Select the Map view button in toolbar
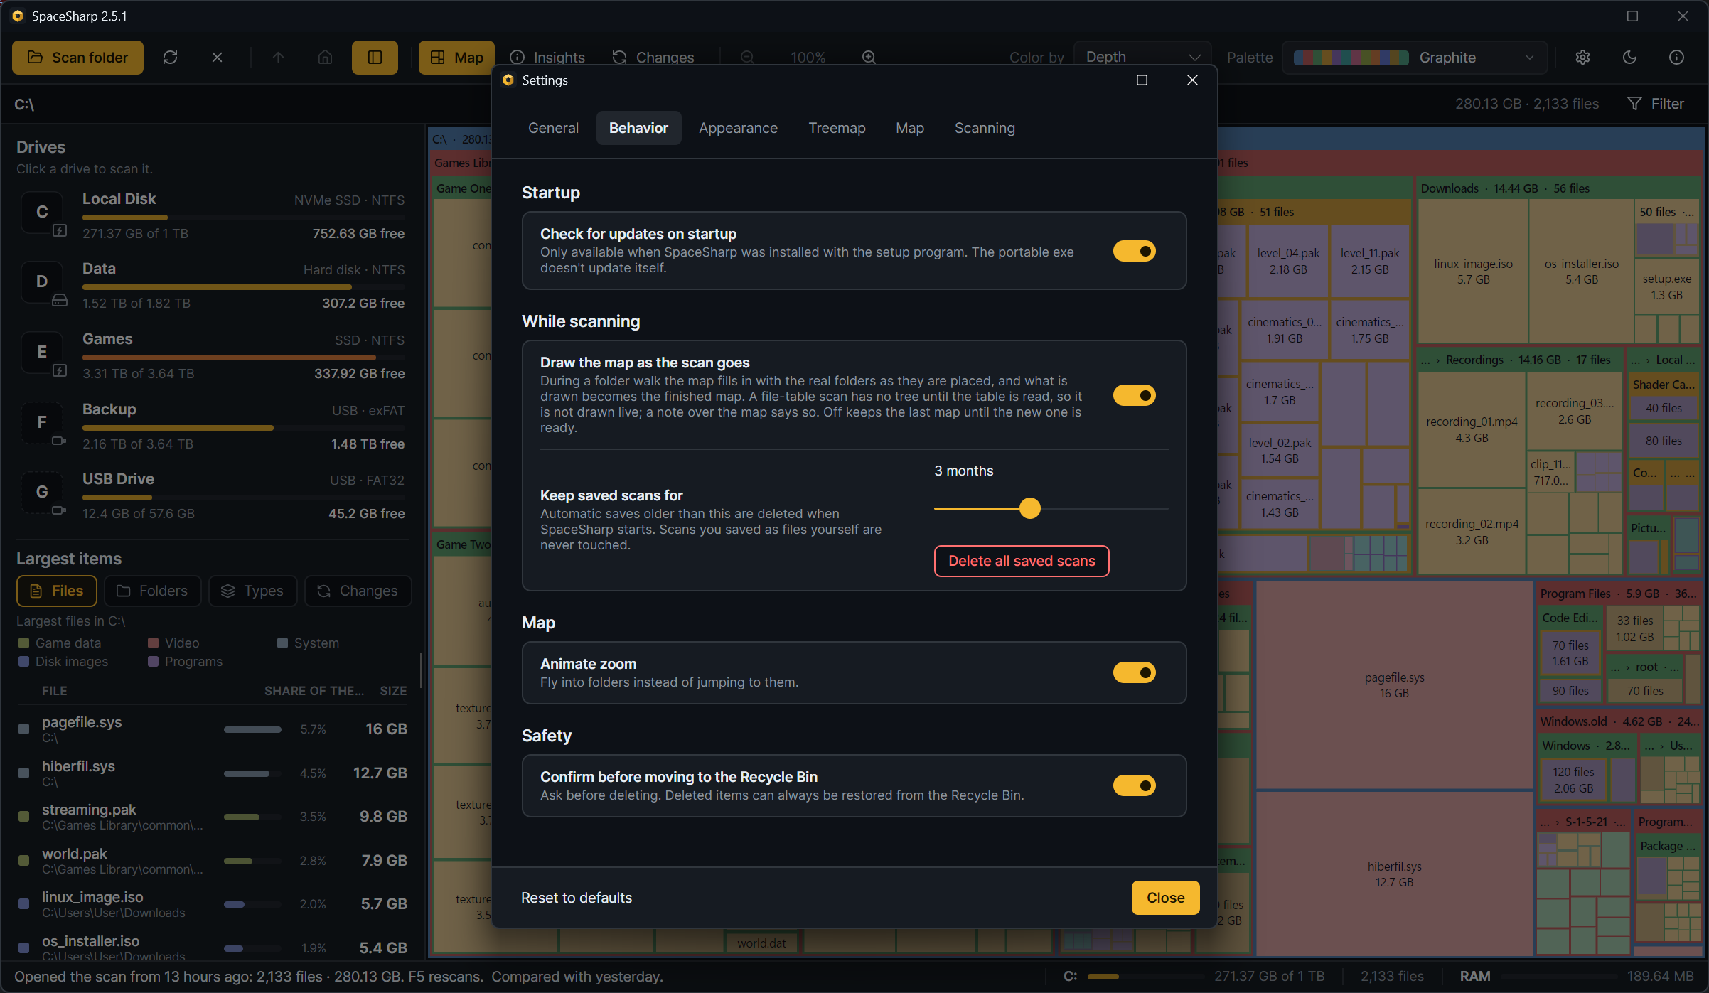 [x=456, y=58]
